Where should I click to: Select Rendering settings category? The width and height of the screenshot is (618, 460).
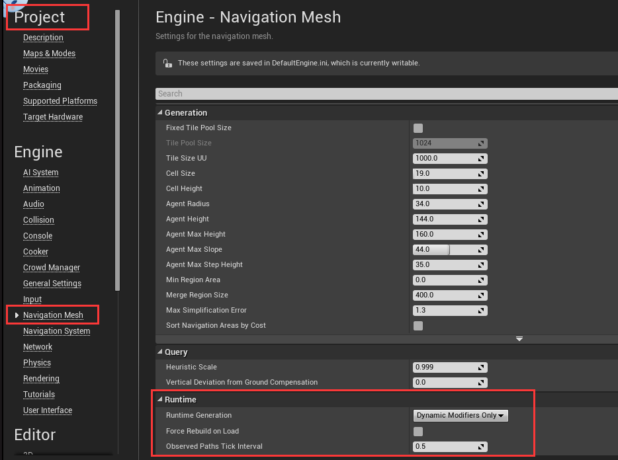click(41, 379)
